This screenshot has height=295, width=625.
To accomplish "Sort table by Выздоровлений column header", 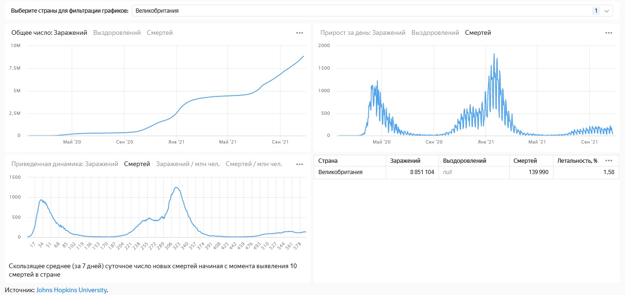I will pos(464,161).
